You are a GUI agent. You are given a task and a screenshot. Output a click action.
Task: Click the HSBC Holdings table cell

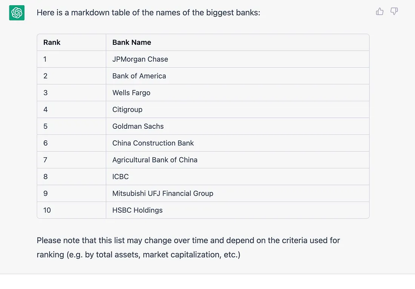237,210
